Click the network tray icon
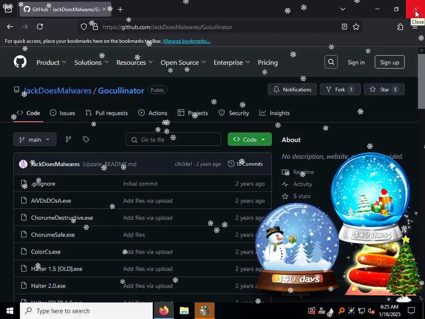The image size is (425, 319). (x=361, y=311)
